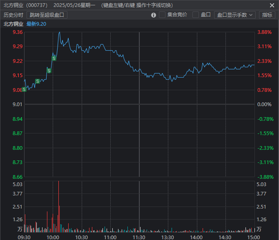Viewport: 279px width, 240px height.
Task: Click the 0.00% baseline label on right axis
Action: [x=264, y=104]
